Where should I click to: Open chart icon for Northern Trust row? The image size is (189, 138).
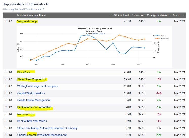point(11,114)
